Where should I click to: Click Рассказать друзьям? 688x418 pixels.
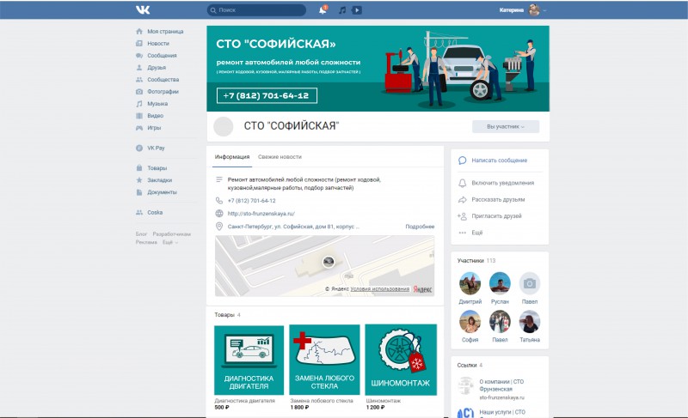tap(498, 200)
